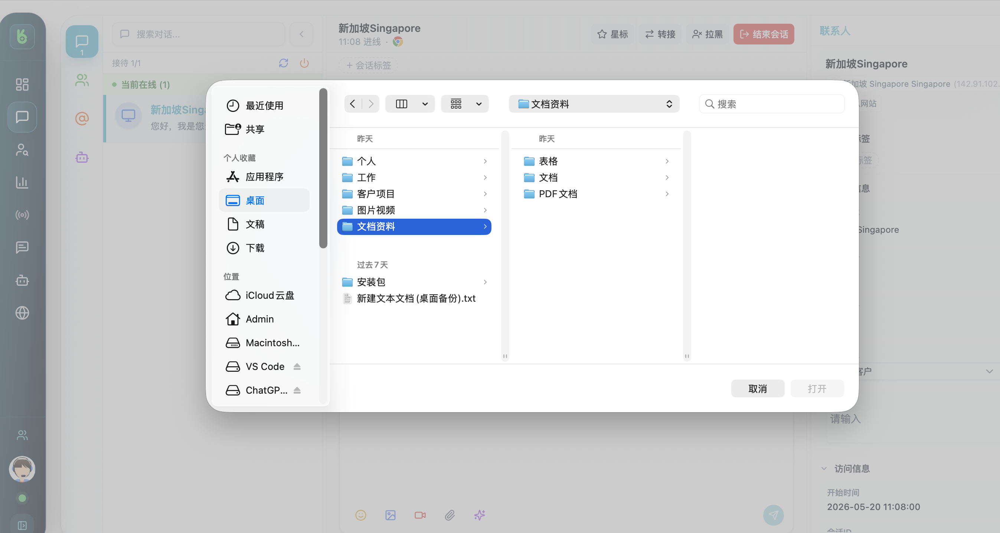Open the robot icon in the dark sidebar
1000x533 pixels.
click(22, 280)
